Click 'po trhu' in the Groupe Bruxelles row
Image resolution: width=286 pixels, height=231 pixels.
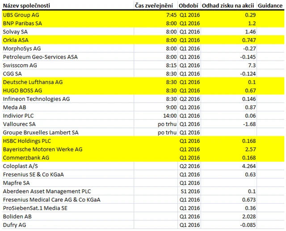point(167,132)
